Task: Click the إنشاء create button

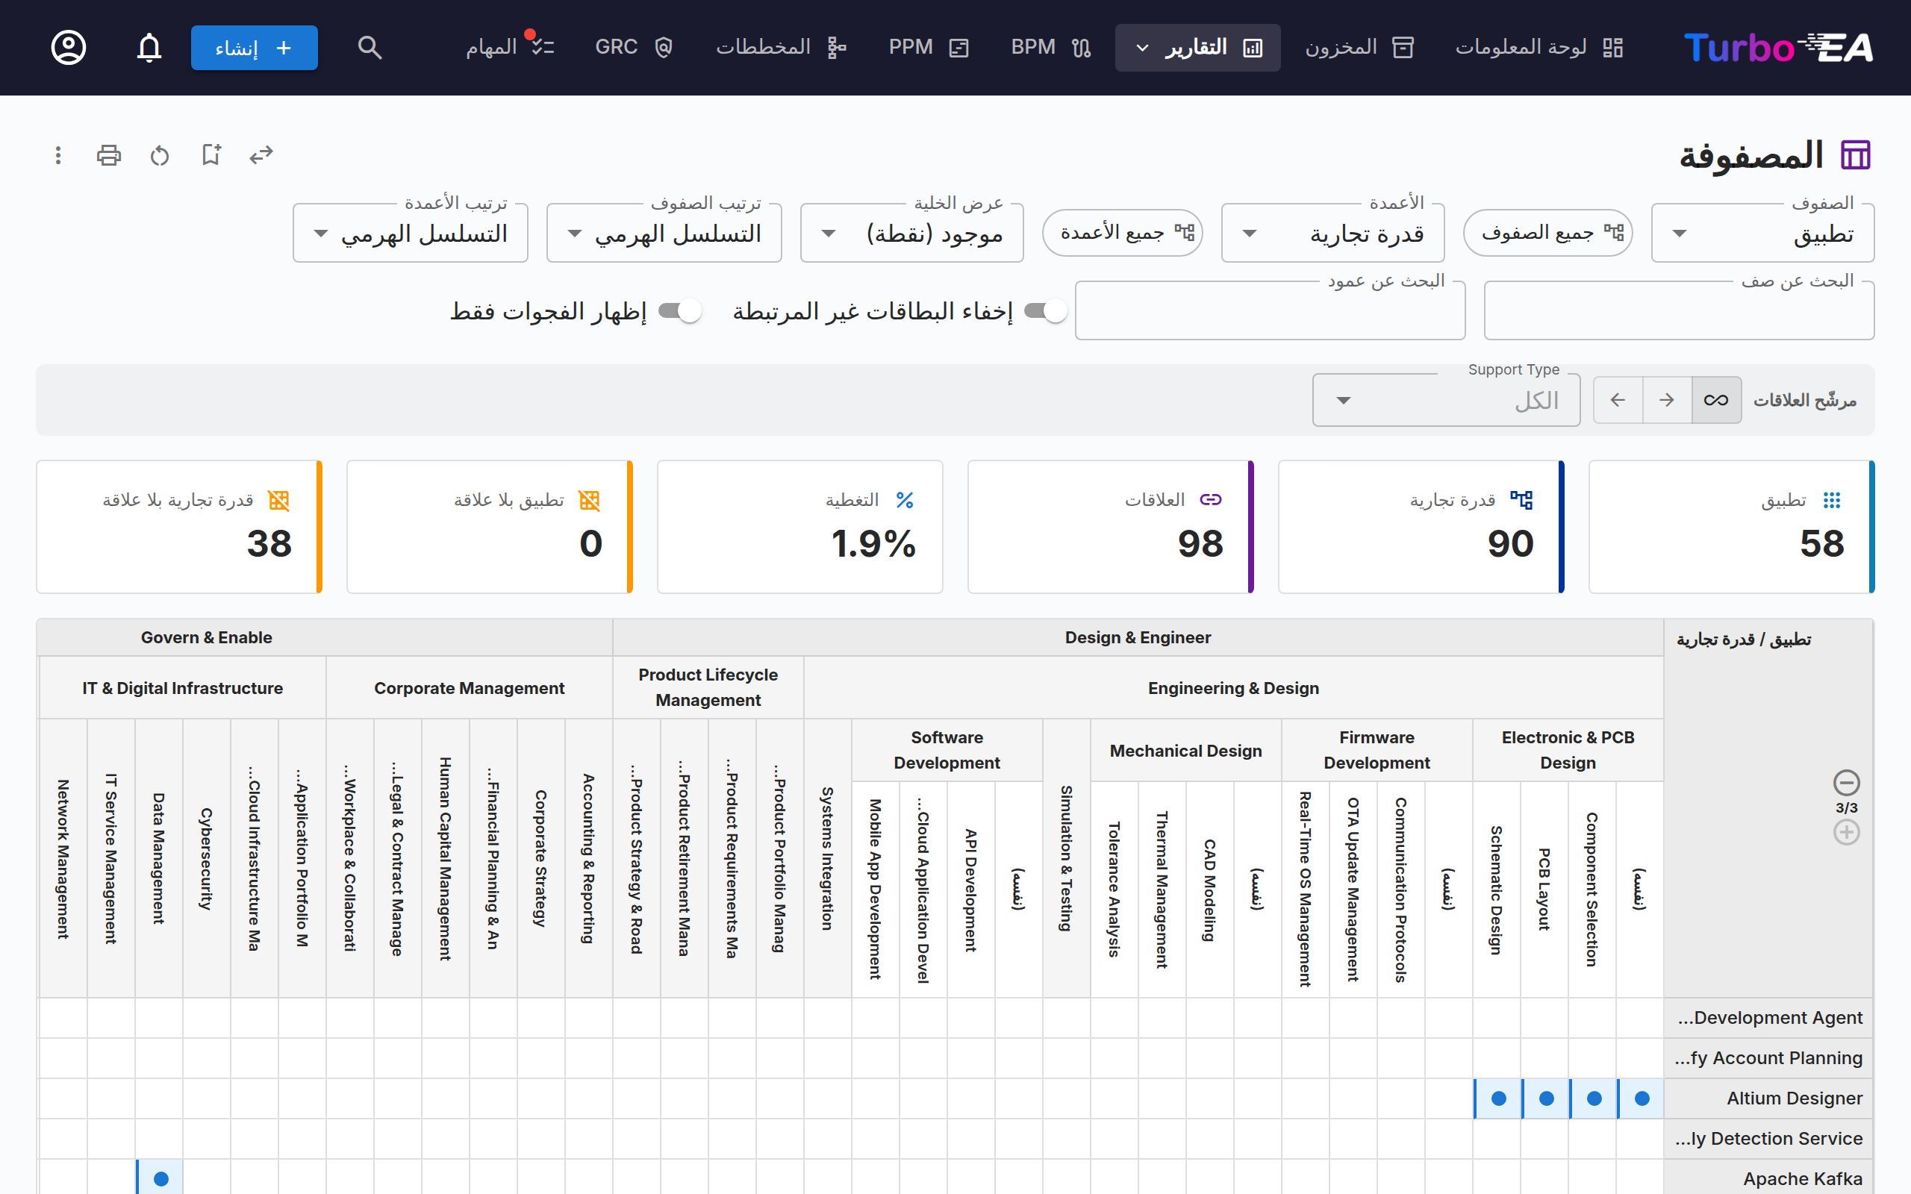Action: [255, 47]
